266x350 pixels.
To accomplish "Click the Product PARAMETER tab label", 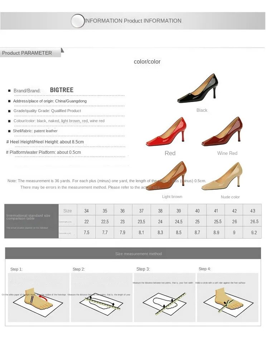I will (x=27, y=53).
